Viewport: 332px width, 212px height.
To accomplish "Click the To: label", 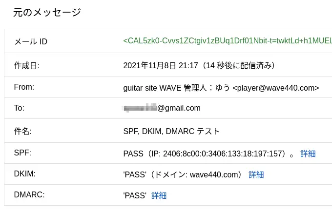I will (19, 108).
